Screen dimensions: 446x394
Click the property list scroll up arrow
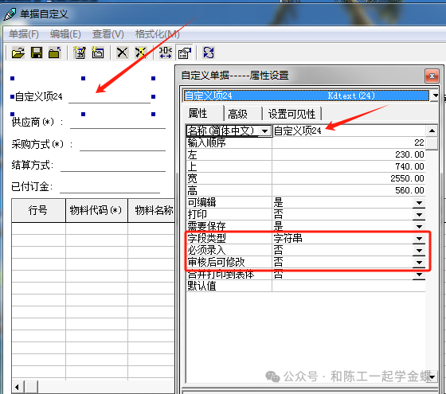[432, 131]
